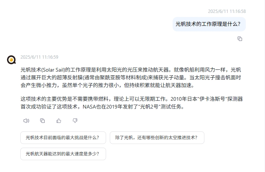265x172 pixels.
Task: Click the assistant avatar icon
Action: click(x=11, y=60)
